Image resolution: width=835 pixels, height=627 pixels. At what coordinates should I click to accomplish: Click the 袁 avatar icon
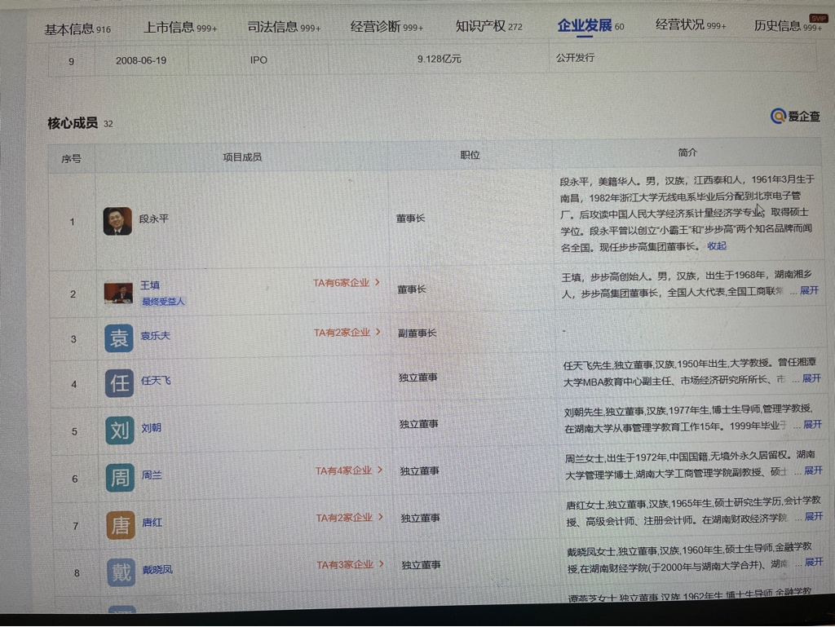coord(119,338)
